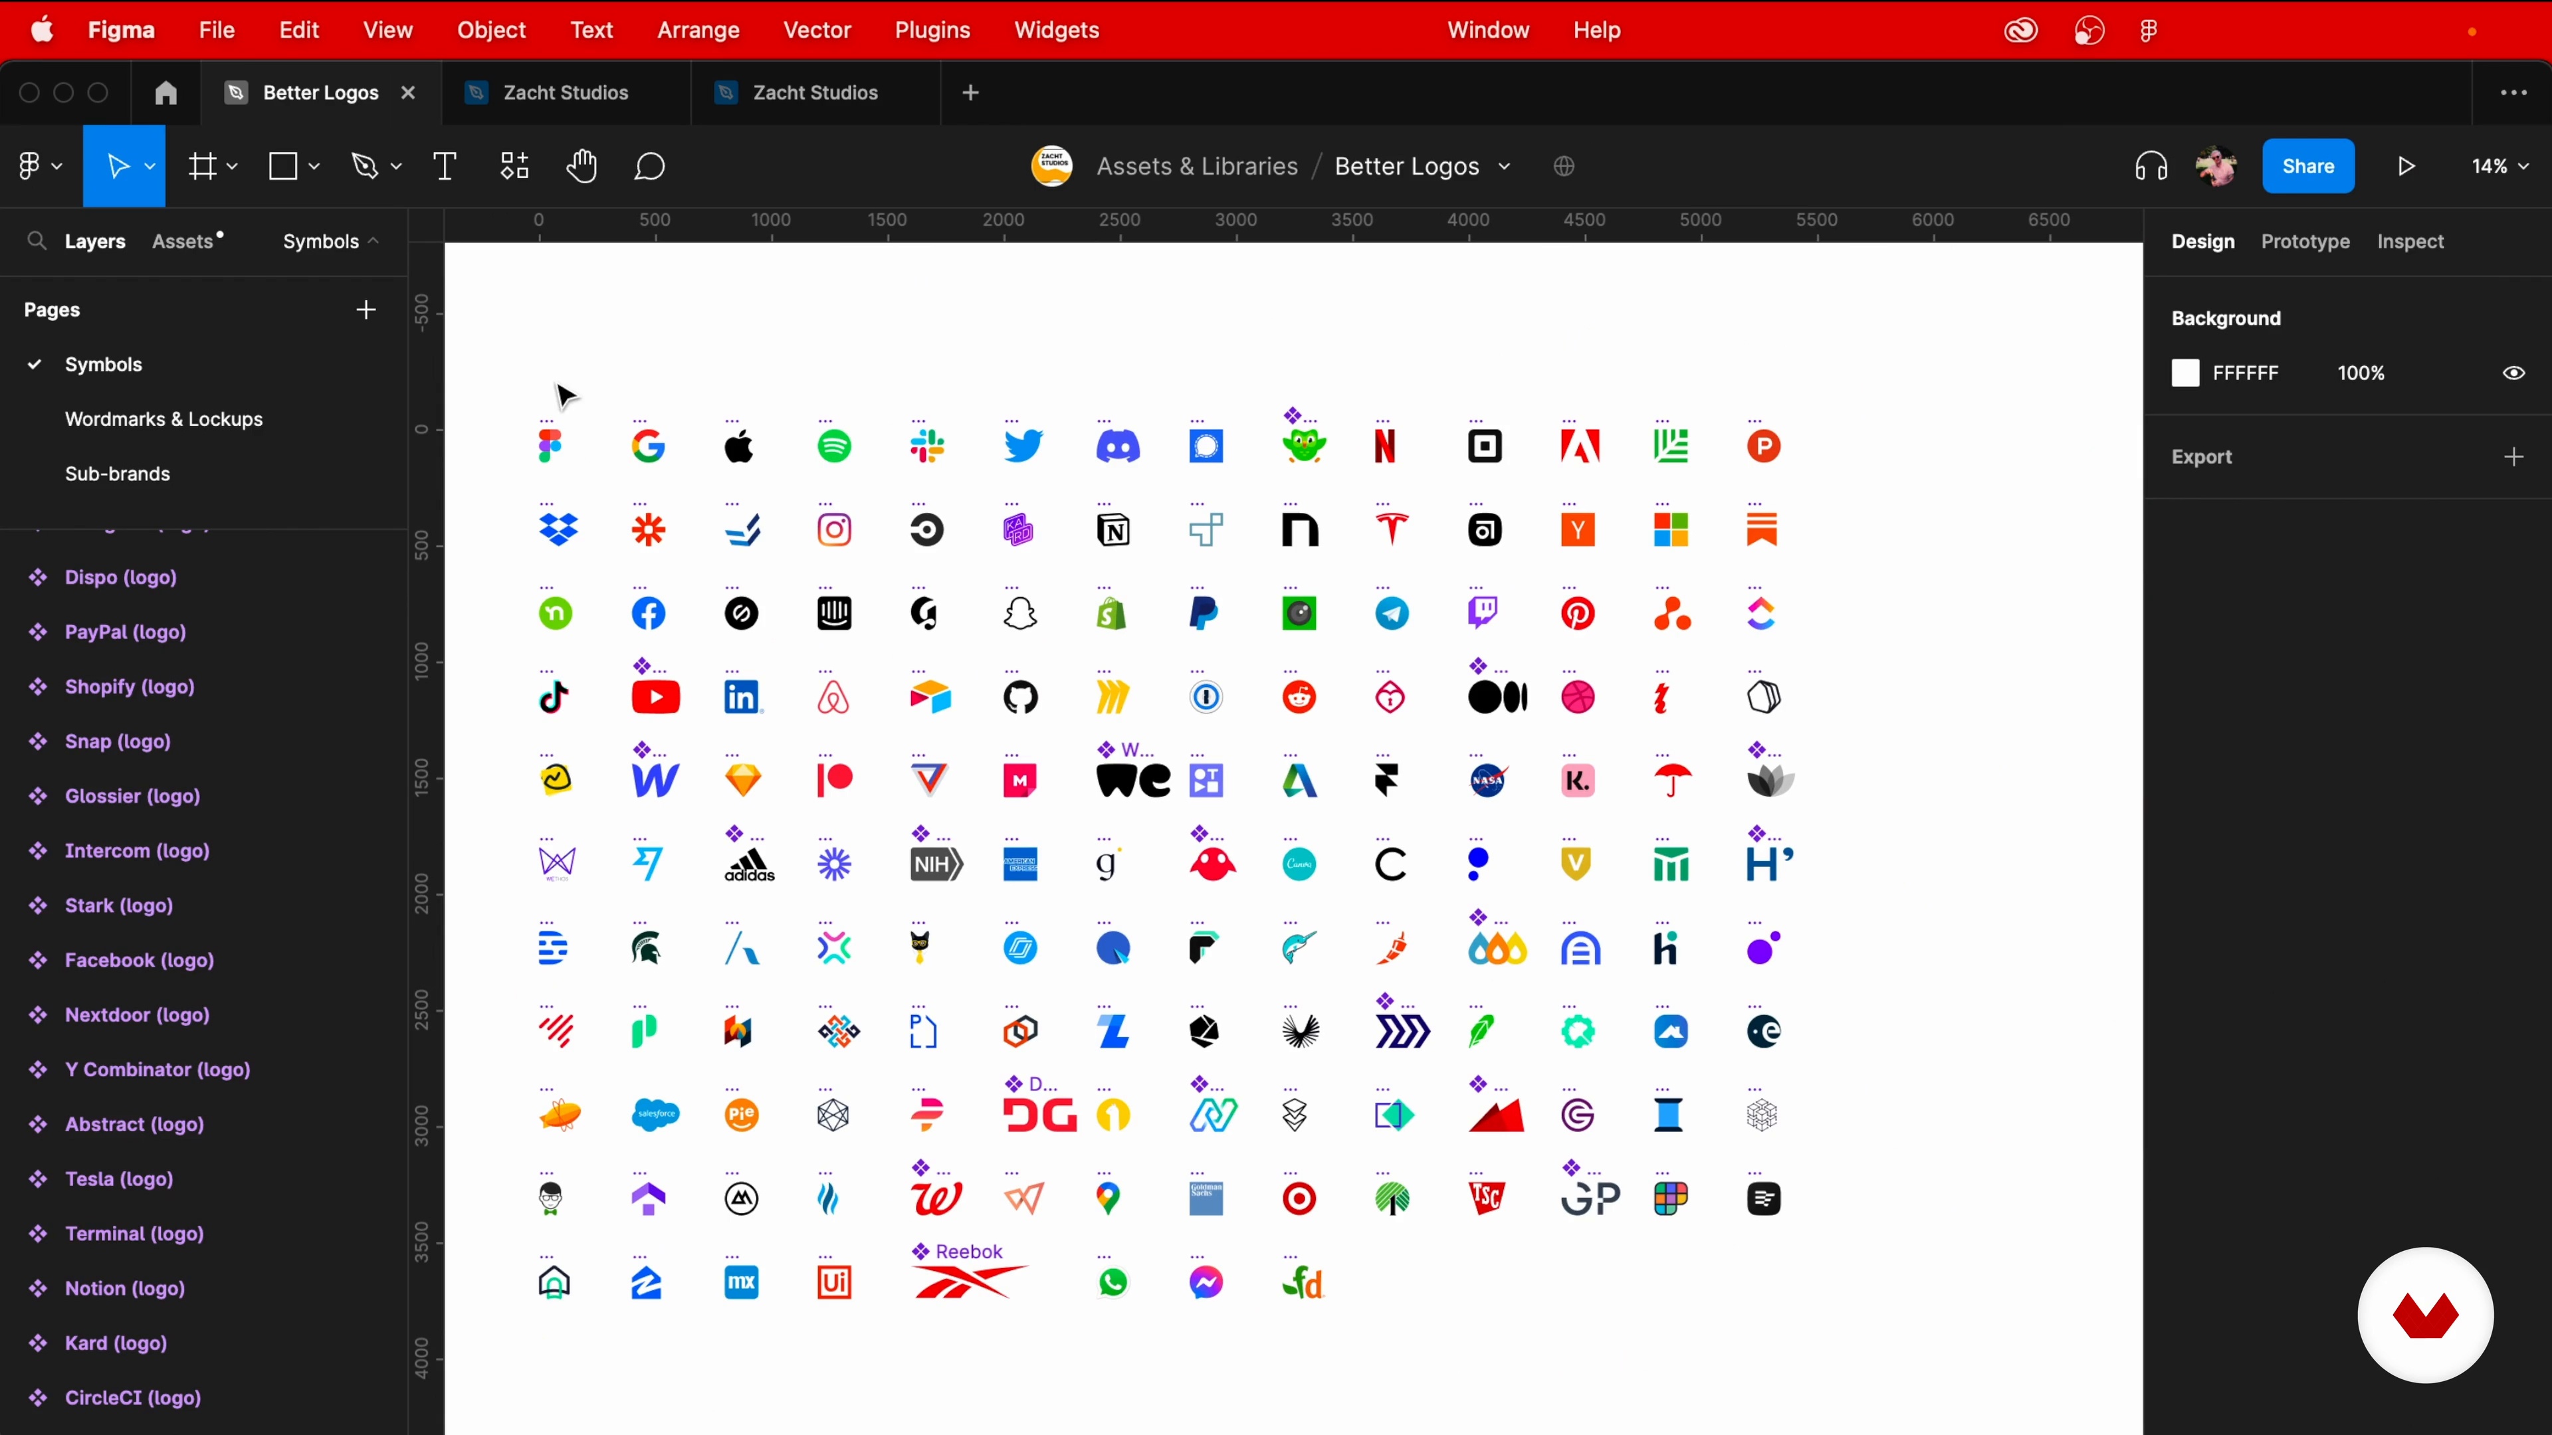Open Frame tool options dropdown arrow

point(232,166)
